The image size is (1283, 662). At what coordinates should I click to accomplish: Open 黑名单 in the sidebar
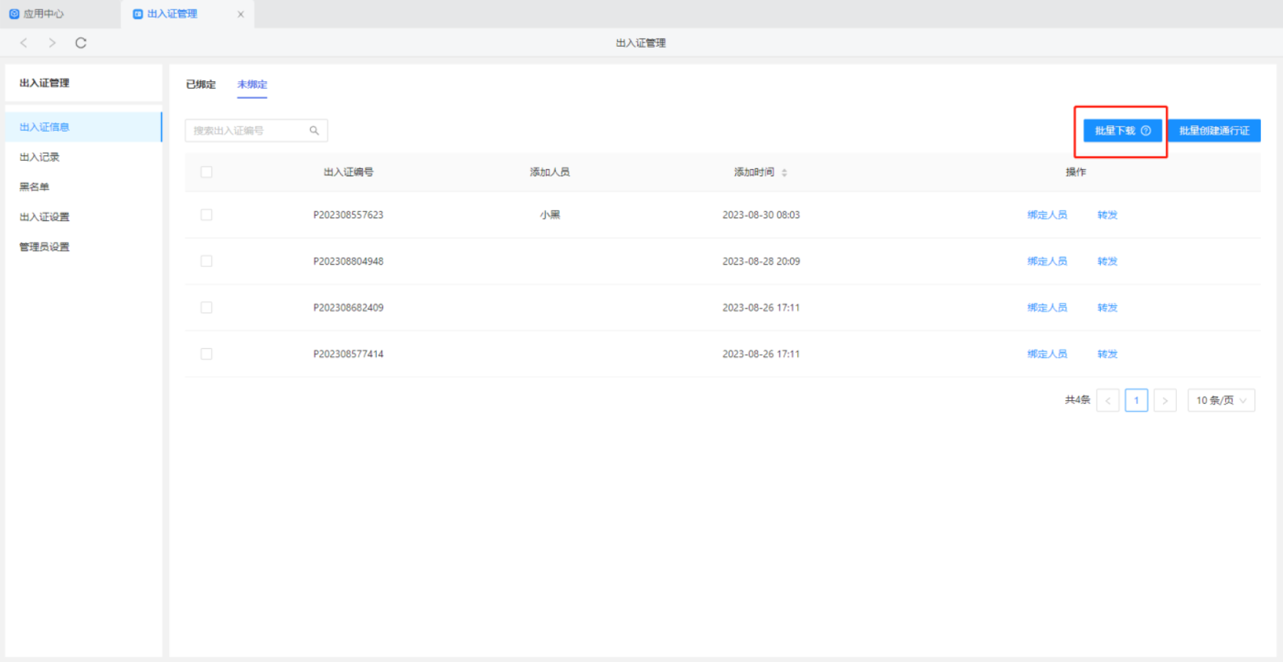[34, 187]
